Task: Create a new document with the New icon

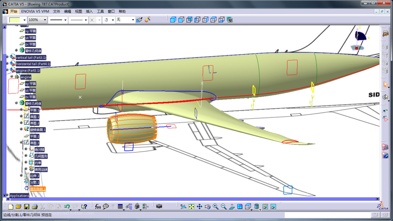Action: (11, 207)
